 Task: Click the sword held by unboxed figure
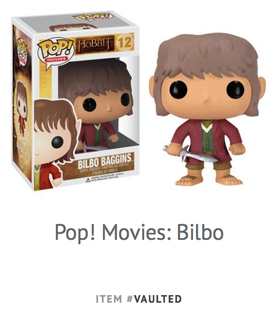(189, 154)
